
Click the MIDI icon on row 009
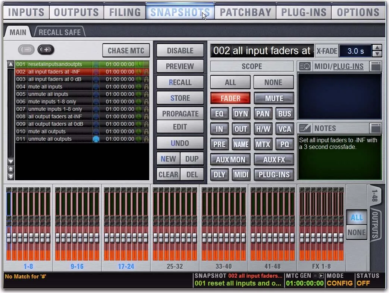click(x=96, y=124)
